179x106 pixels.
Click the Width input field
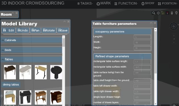coord(142,42)
